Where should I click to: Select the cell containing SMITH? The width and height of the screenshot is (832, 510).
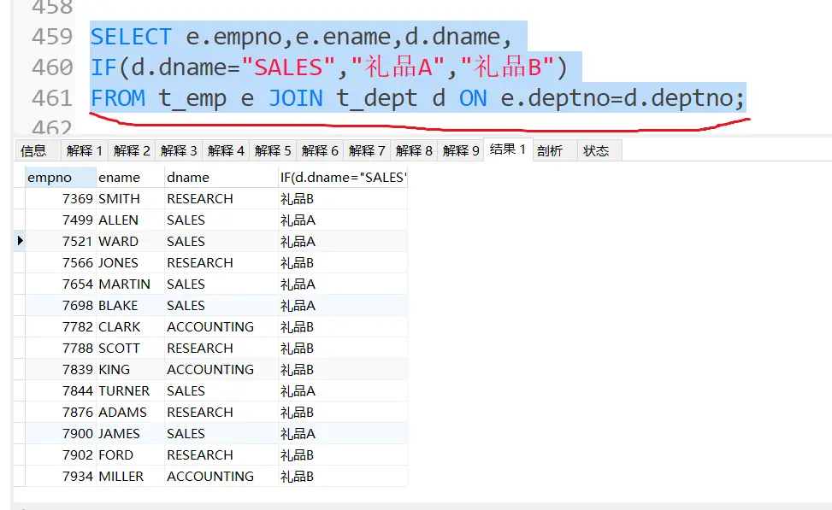[119, 199]
